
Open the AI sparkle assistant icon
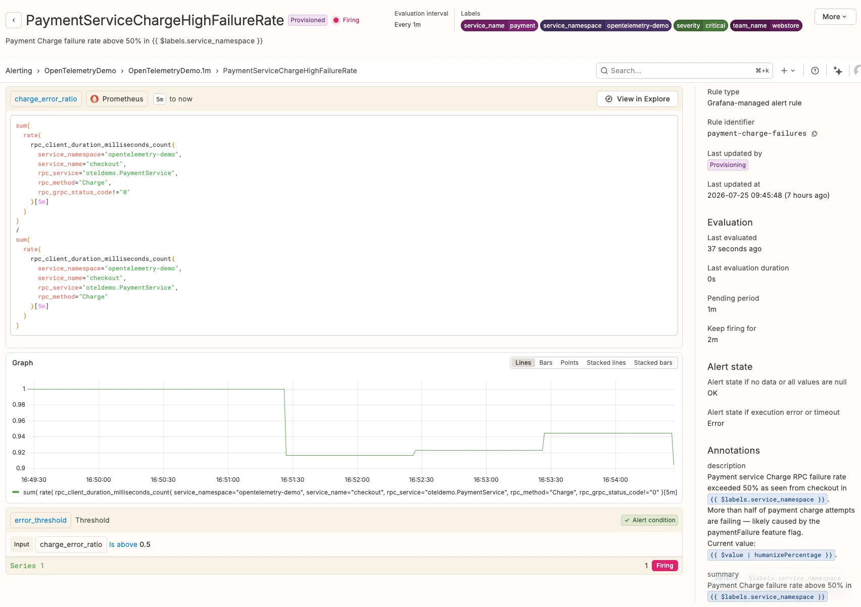click(838, 71)
